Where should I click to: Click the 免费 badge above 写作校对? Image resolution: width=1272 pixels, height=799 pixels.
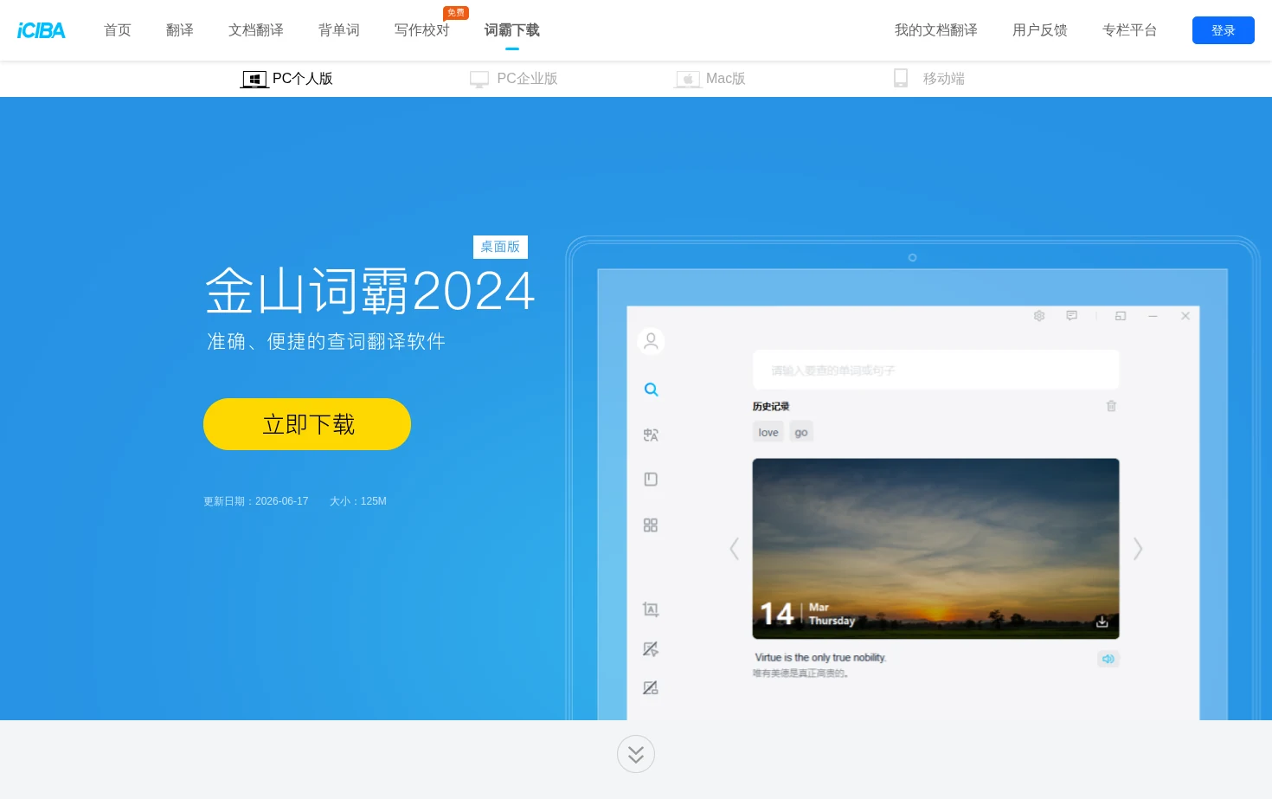point(455,12)
